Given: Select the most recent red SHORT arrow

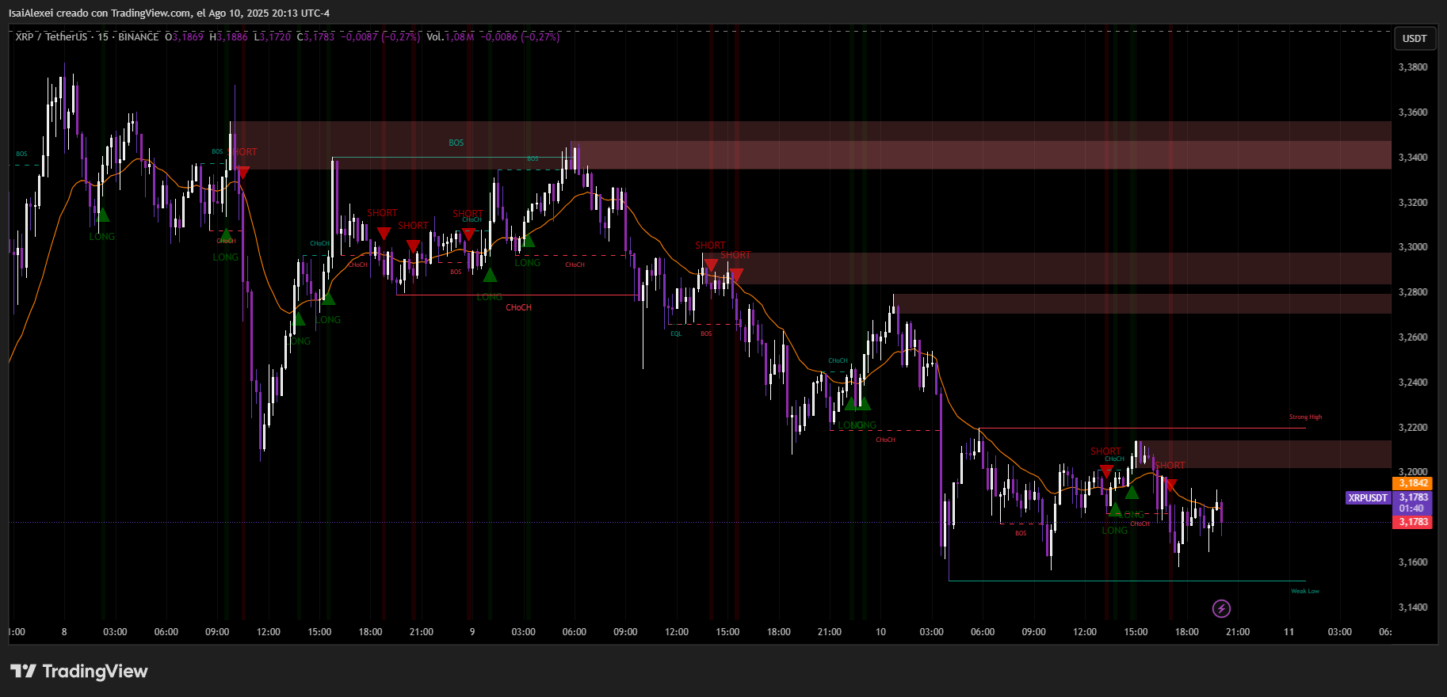Looking at the screenshot, I should coord(1170,485).
